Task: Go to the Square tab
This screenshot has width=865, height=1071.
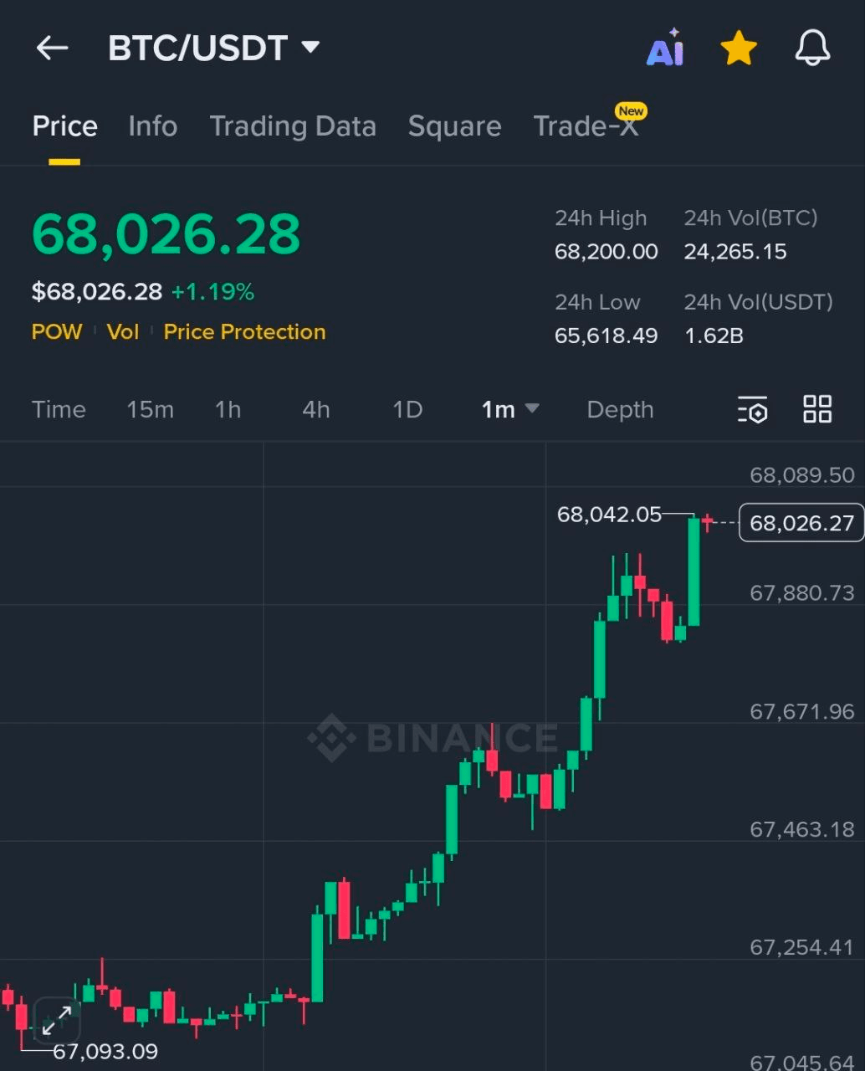Action: point(454,126)
